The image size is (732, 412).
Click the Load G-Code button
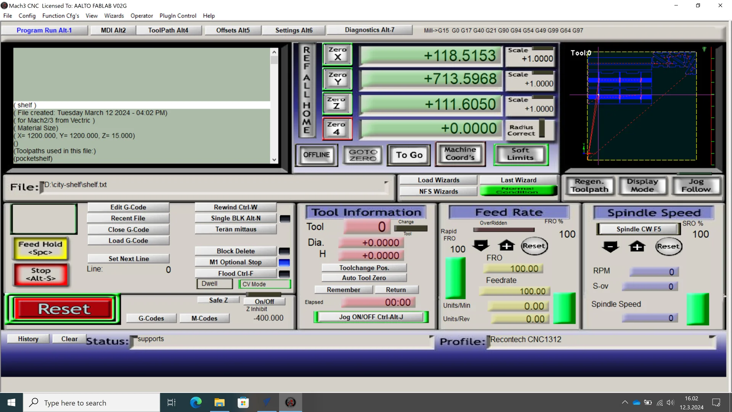coord(128,241)
